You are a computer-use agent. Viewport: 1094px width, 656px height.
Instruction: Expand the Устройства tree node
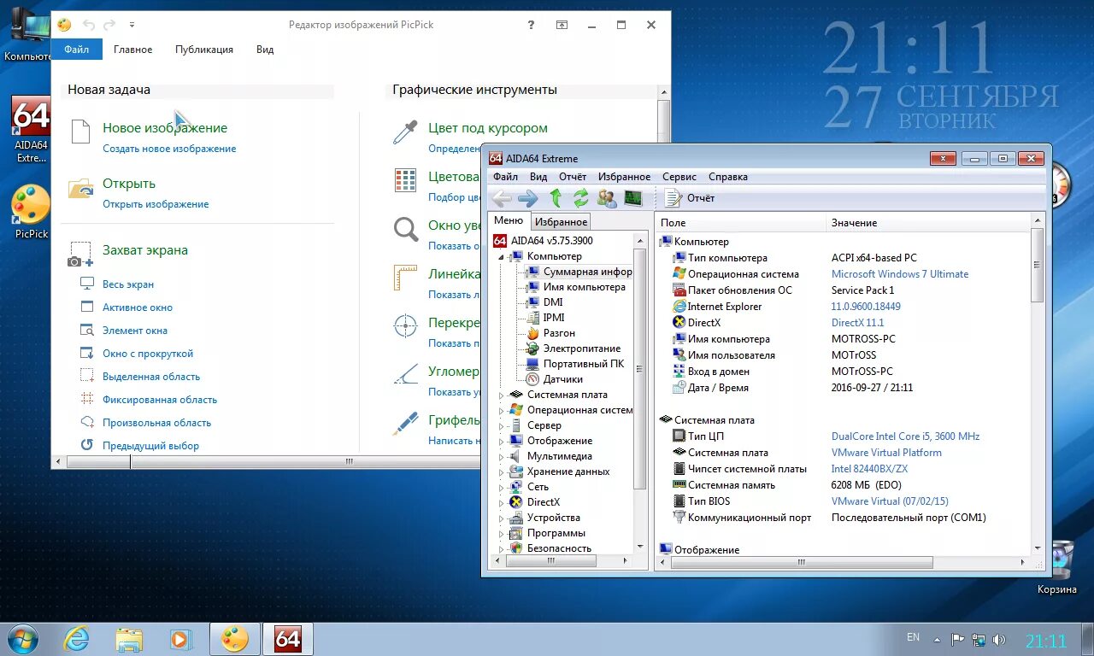(x=502, y=518)
